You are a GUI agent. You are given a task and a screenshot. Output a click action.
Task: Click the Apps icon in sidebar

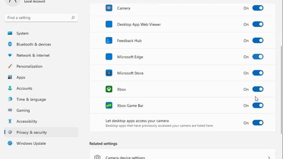coord(10,77)
